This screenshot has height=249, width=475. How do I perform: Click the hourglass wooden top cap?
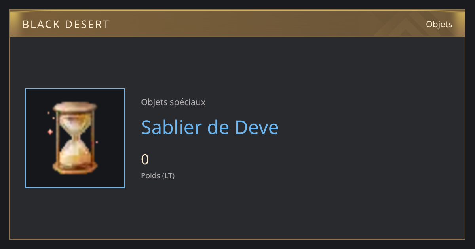75,106
